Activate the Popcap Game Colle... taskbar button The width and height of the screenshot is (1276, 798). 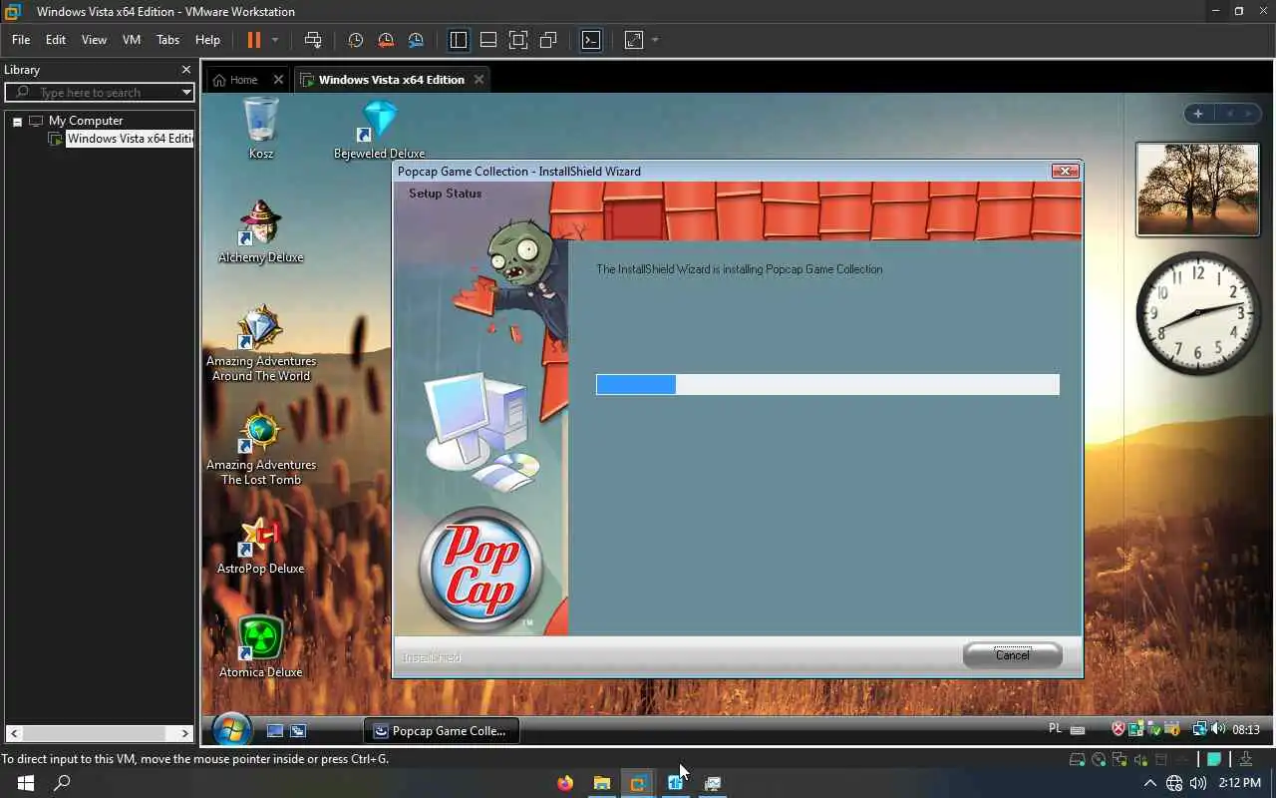pos(440,731)
